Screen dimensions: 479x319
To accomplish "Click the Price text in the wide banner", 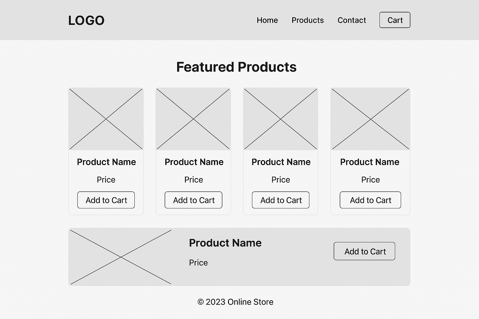I will click(198, 263).
